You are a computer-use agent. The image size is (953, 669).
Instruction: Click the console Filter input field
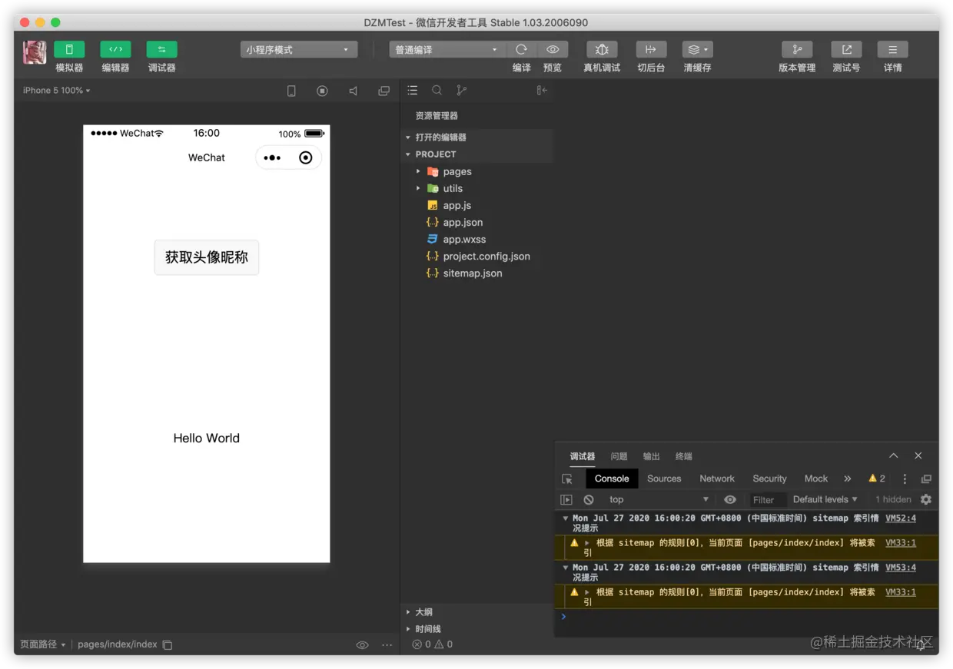click(x=766, y=499)
